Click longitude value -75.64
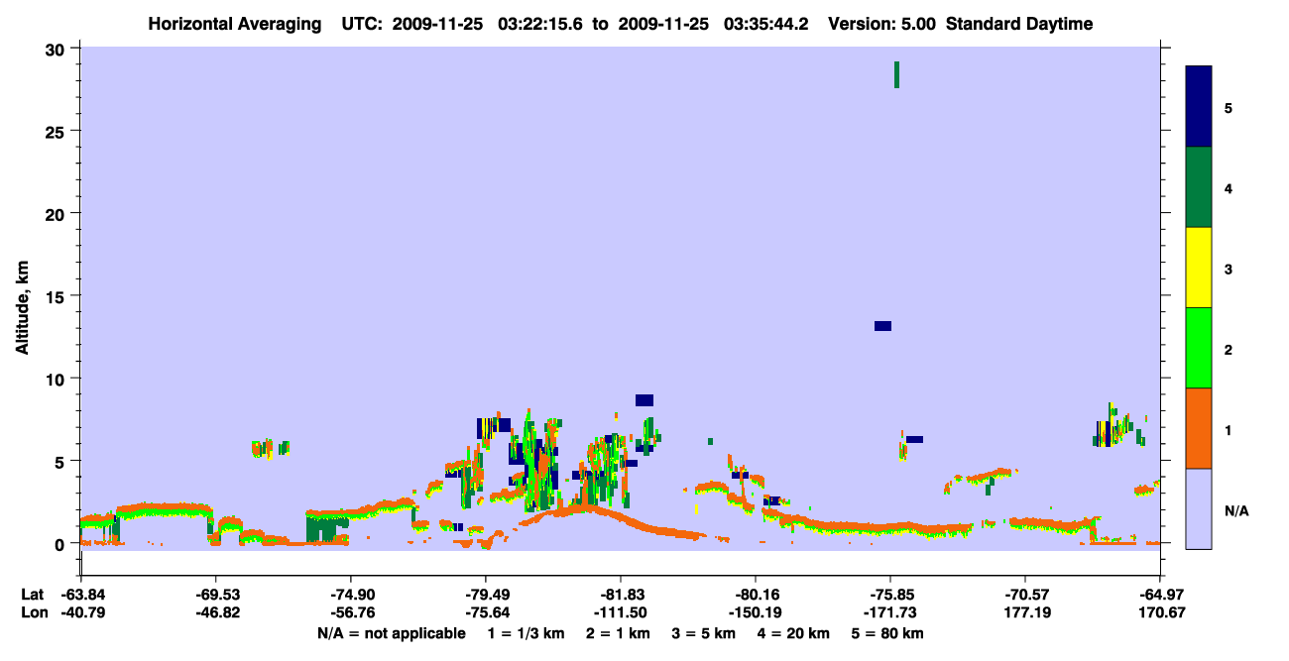Image resolution: width=1289 pixels, height=661 pixels. point(486,612)
